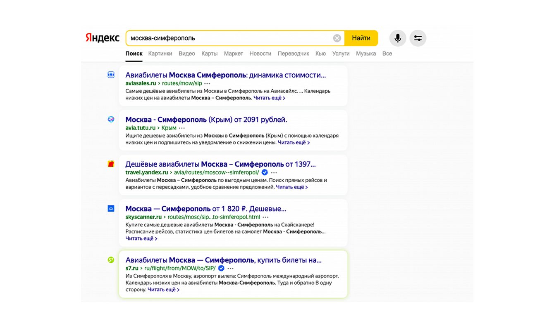Open three-dot menu for s7.ru result
This screenshot has width=554, height=330.
tap(230, 268)
